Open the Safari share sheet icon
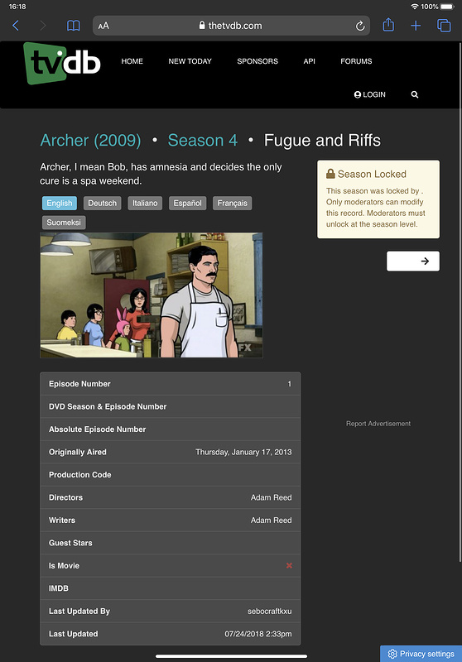 pyautogui.click(x=388, y=26)
